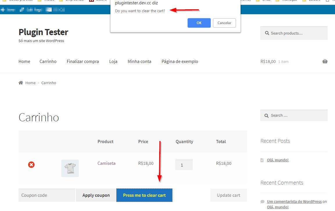Click the Price column header
The width and height of the screenshot is (335, 211).
143,141
